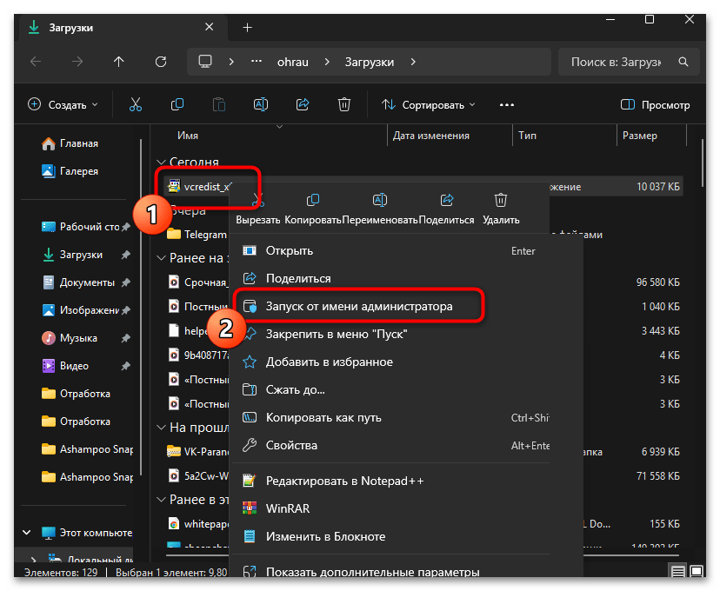Expand the chevron after Загрузки in address bar
720x591 pixels.
pyautogui.click(x=413, y=62)
